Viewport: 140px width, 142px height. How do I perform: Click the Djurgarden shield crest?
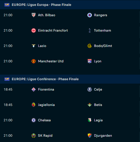(90, 136)
